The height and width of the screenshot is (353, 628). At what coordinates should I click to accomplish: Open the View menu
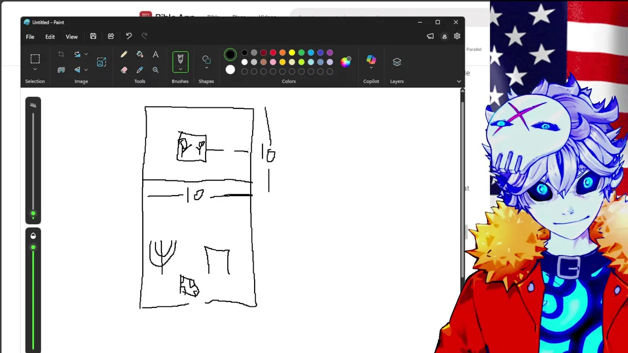tap(72, 37)
